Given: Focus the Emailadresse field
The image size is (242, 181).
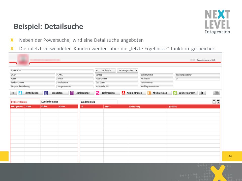Looking at the screenshot, I should 75,82.
